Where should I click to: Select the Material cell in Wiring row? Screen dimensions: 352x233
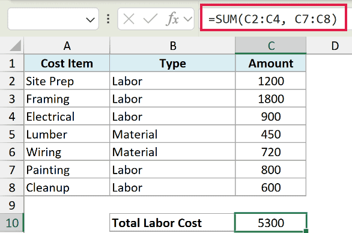point(172,152)
